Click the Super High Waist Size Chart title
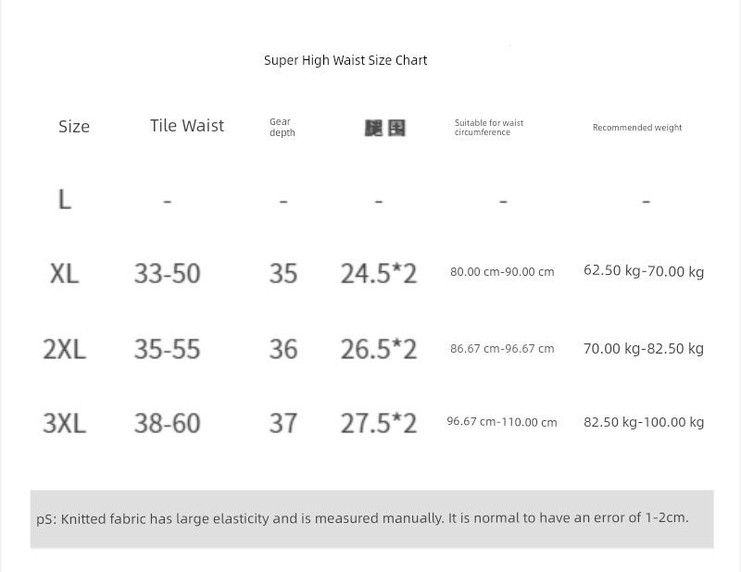This screenshot has width=741, height=572. (x=345, y=60)
